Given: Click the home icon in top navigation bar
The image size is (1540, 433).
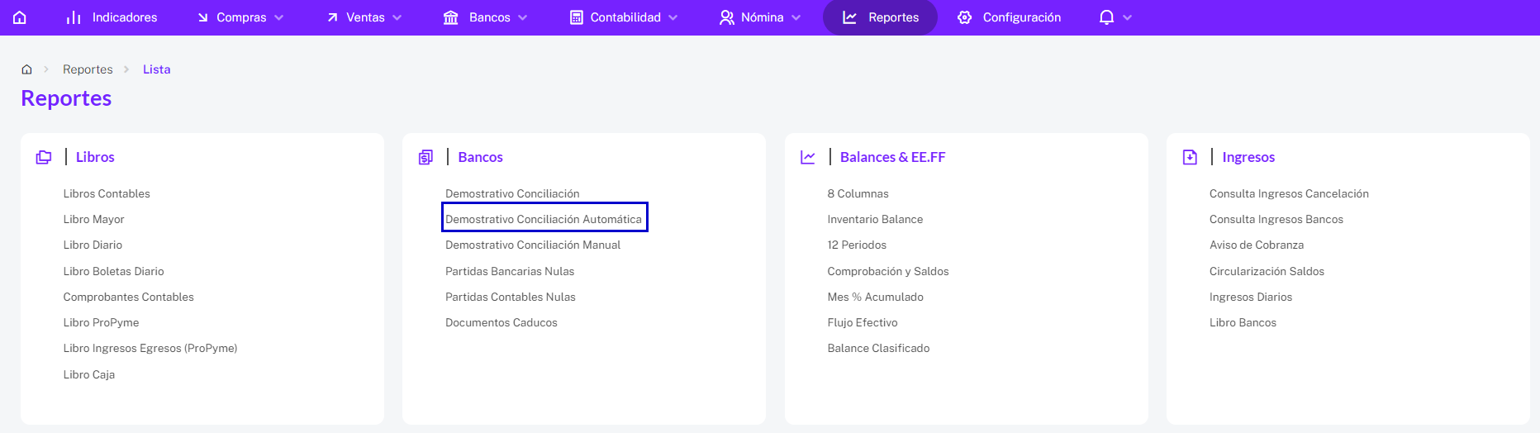Looking at the screenshot, I should [x=20, y=17].
